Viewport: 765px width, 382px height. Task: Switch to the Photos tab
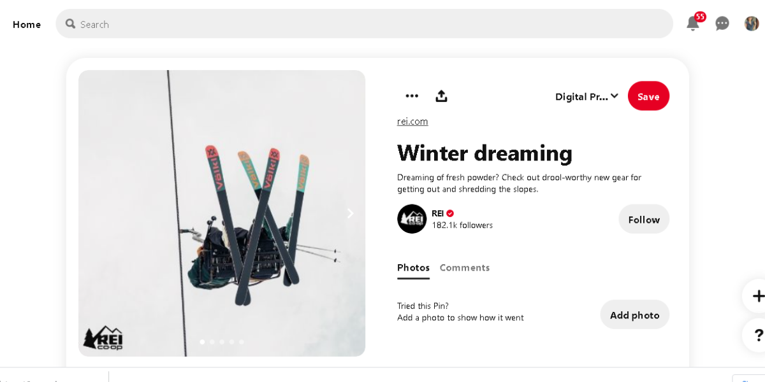coord(413,267)
